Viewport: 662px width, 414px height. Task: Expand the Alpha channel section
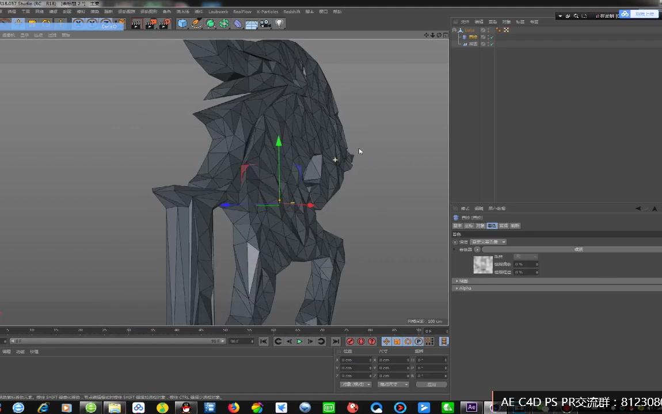point(464,288)
